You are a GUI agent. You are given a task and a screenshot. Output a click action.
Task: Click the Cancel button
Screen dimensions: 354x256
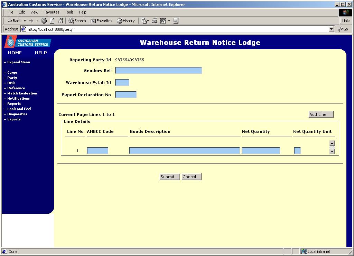coord(192,177)
